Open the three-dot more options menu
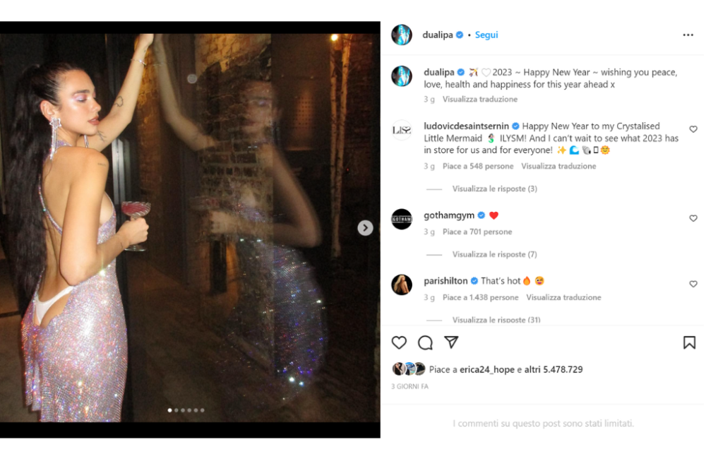 (x=688, y=35)
